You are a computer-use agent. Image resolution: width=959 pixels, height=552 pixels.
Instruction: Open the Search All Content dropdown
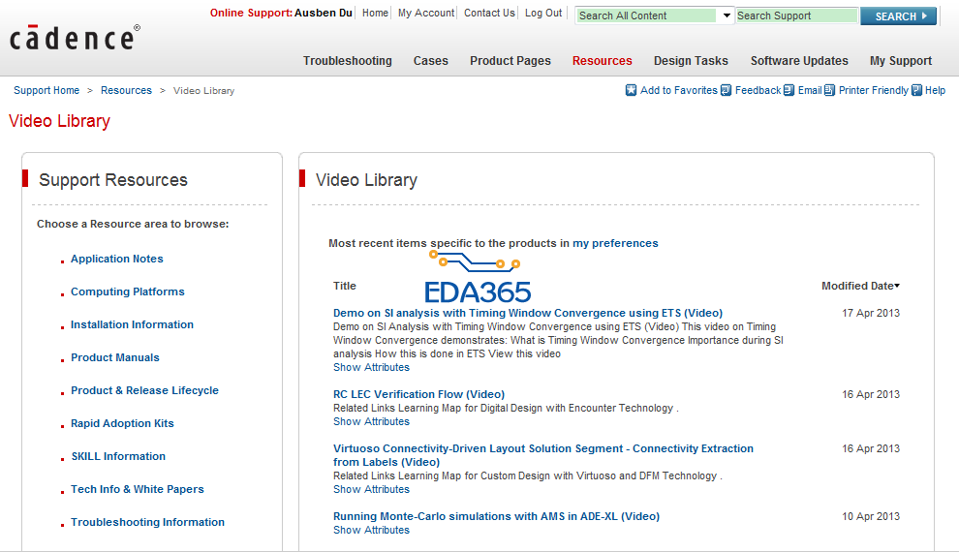[x=726, y=15]
